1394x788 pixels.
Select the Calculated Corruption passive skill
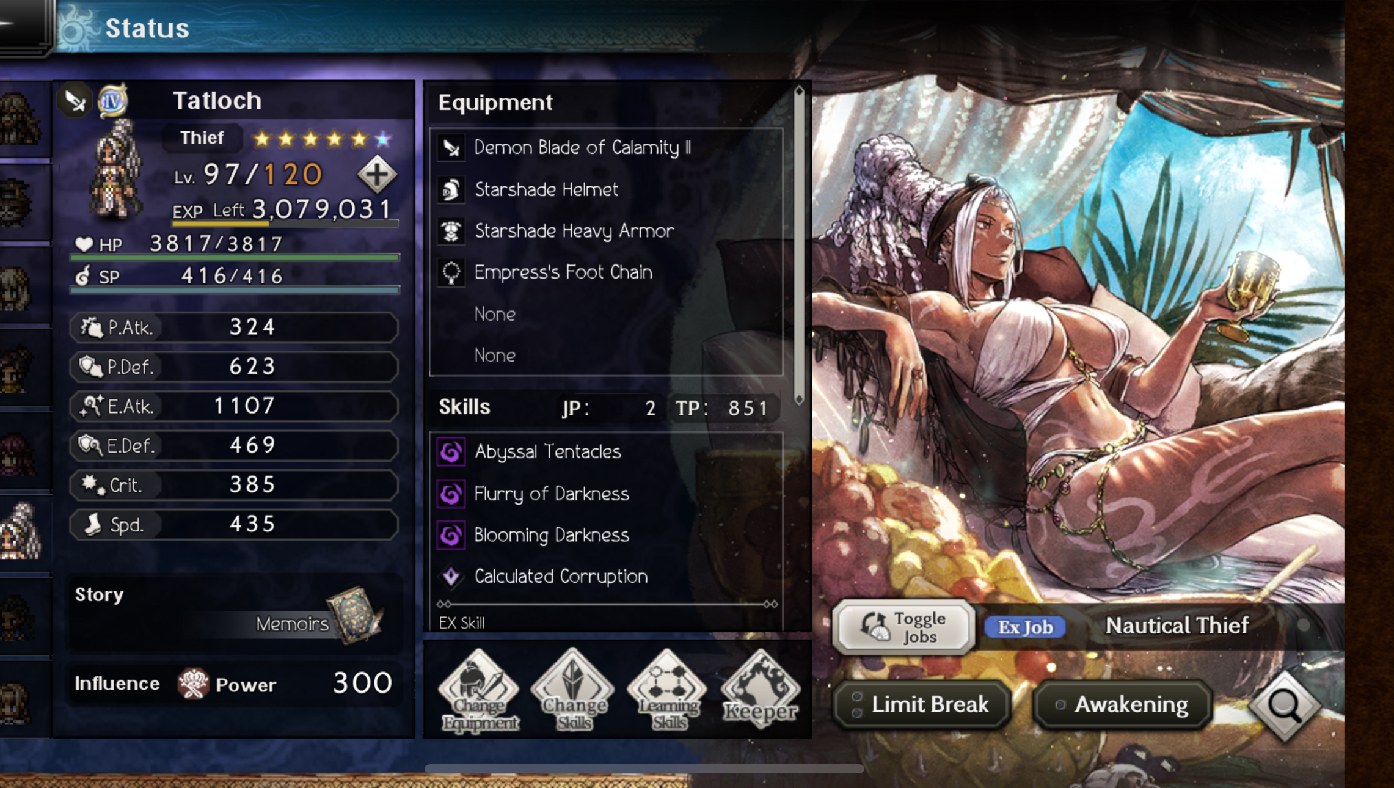tap(606, 577)
